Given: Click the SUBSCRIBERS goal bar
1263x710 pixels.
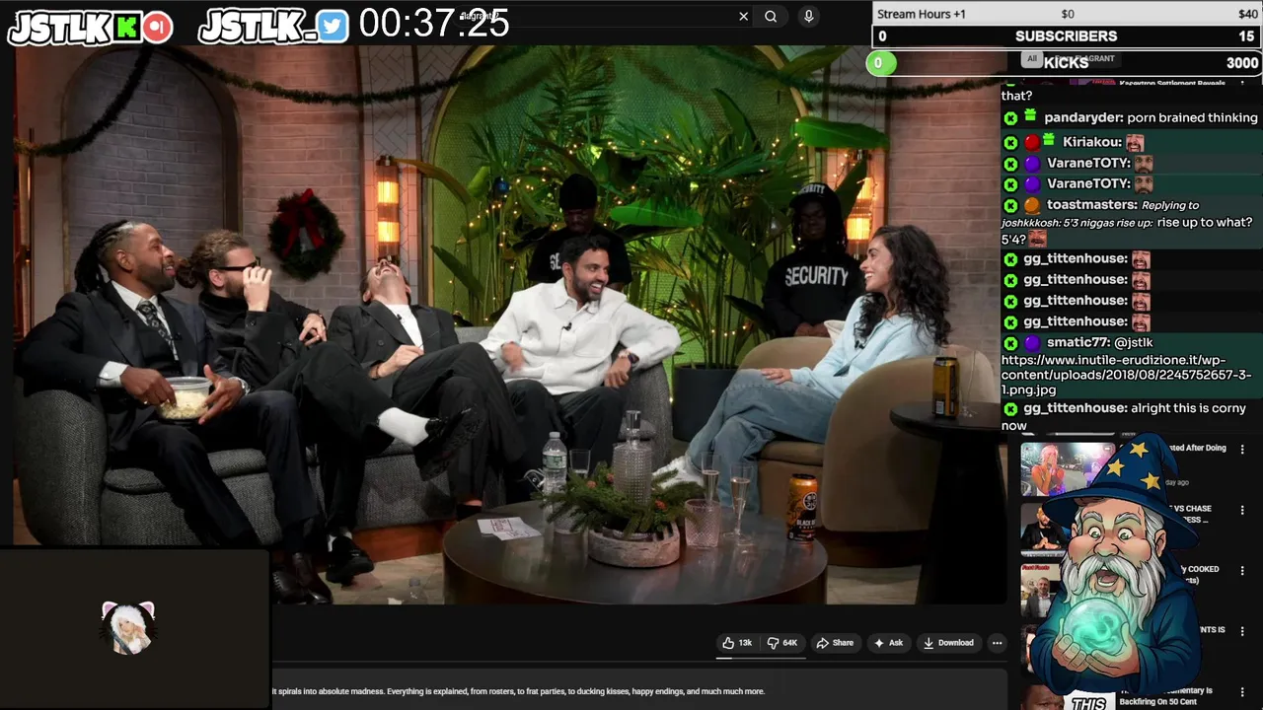Looking at the screenshot, I should [1067, 35].
